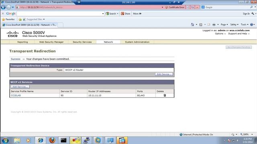Open the System Administration tab
This screenshot has height=144, width=257.
coord(137,42)
